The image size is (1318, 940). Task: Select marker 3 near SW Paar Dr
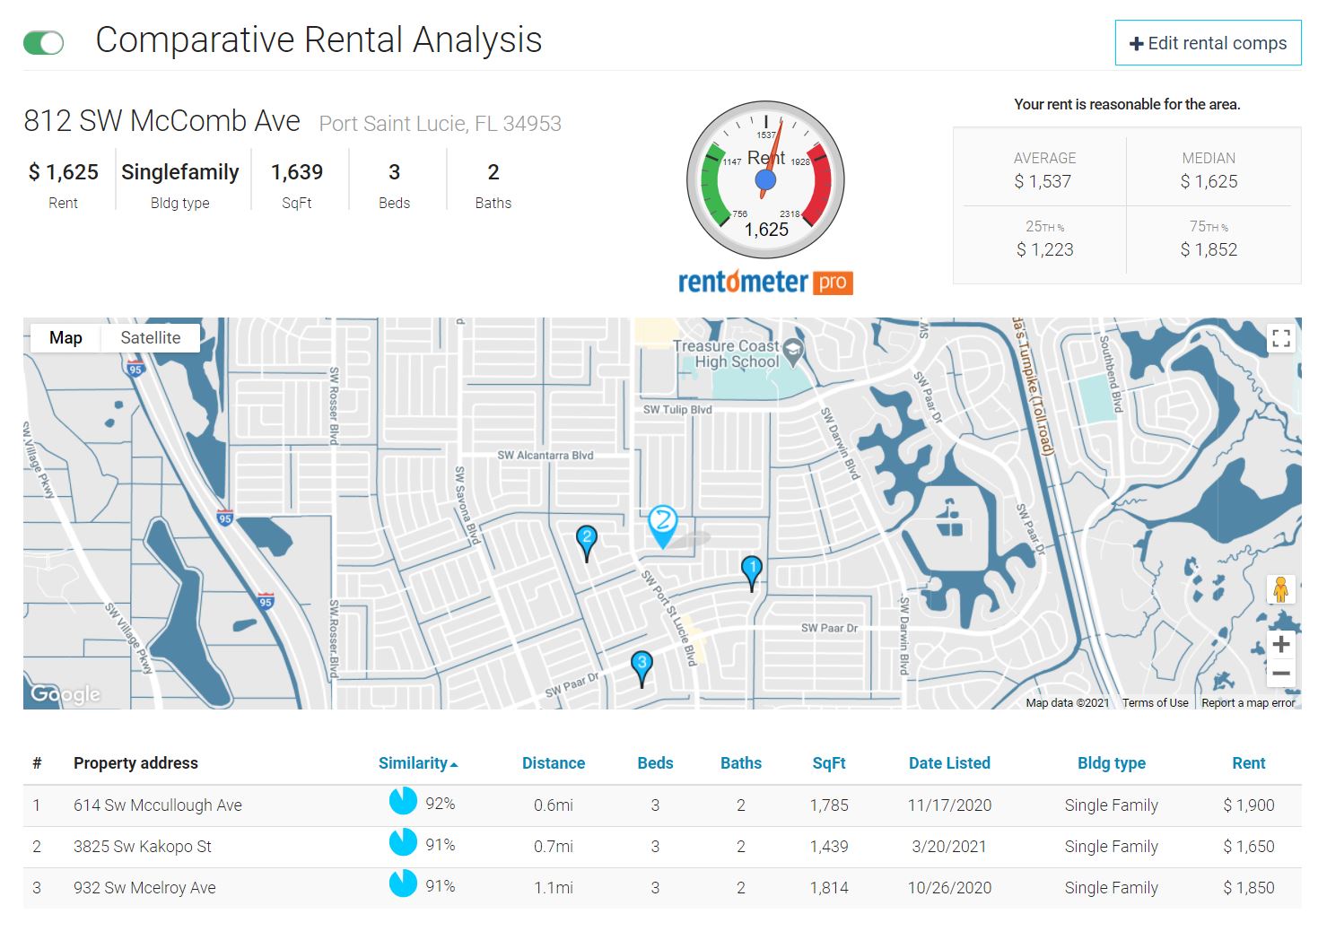pyautogui.click(x=642, y=662)
